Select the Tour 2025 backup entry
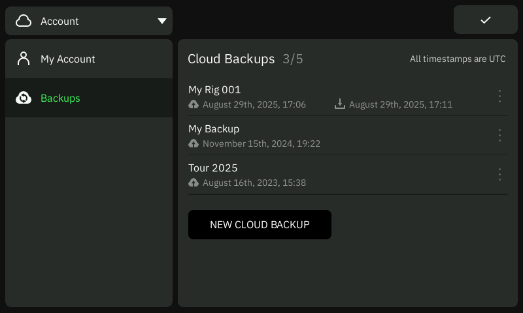The height and width of the screenshot is (313, 523). (212, 168)
